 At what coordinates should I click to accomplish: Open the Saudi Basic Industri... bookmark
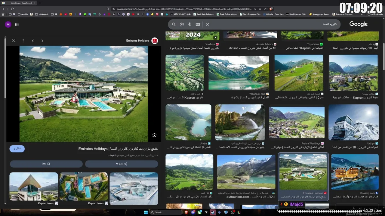(x=203, y=14)
